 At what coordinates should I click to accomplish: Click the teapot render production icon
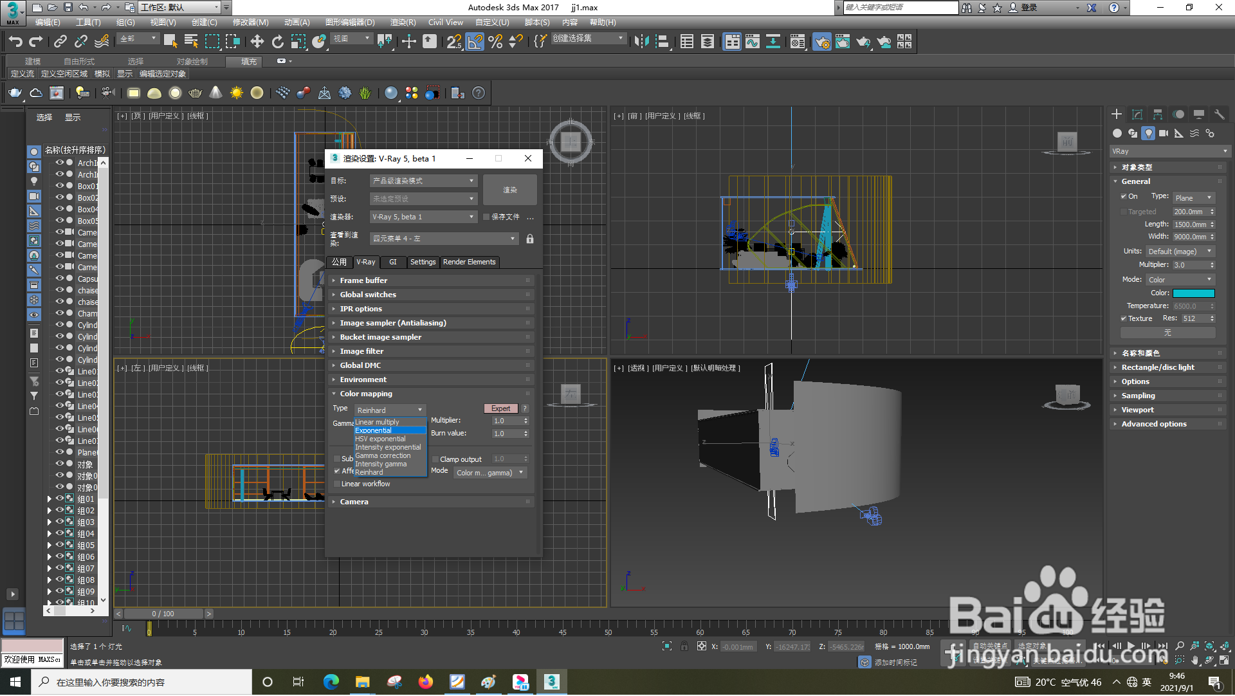[x=864, y=42]
